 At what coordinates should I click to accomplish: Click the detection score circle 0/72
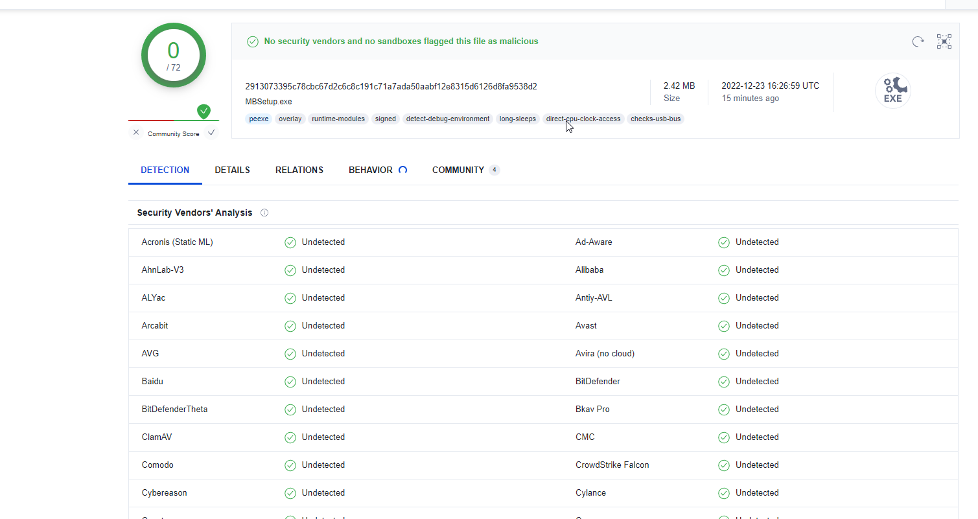click(174, 56)
